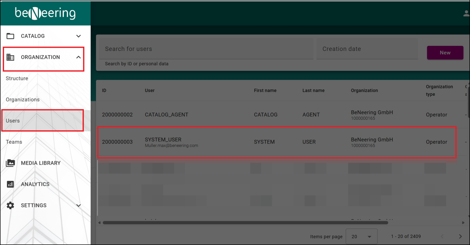The image size is (470, 245).
Task: Click the Catalog folder icon
Action: tap(10, 36)
